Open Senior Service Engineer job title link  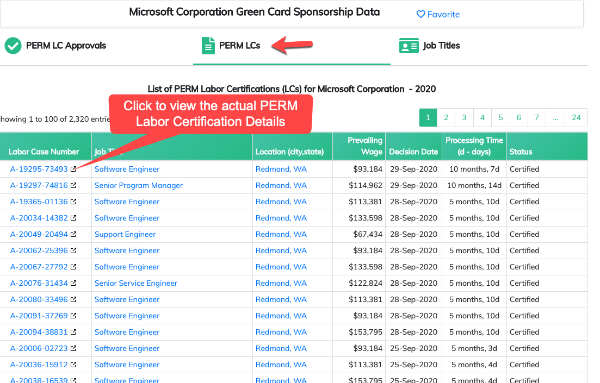(x=136, y=283)
